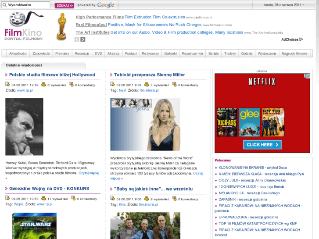Click CLICK HERE button in Netflix ad
319x239 pixels.
point(262,145)
